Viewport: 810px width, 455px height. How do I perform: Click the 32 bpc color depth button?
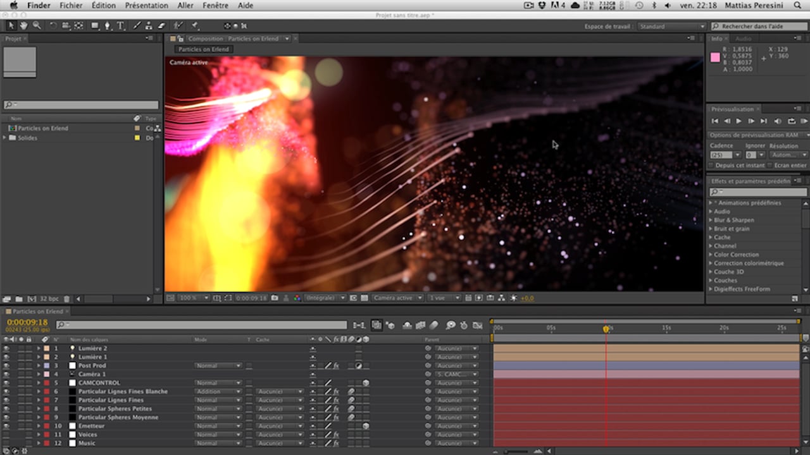(49, 299)
